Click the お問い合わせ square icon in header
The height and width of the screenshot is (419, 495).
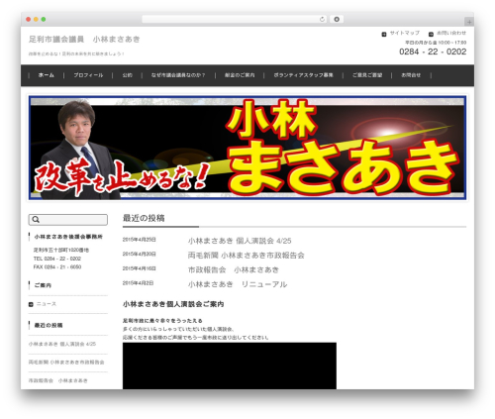(x=431, y=34)
